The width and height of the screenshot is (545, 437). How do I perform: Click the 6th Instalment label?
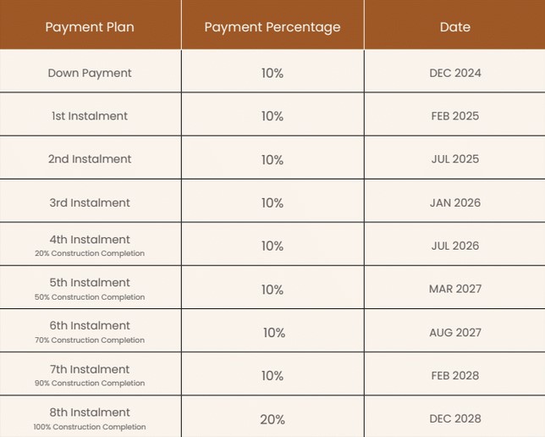(x=90, y=326)
